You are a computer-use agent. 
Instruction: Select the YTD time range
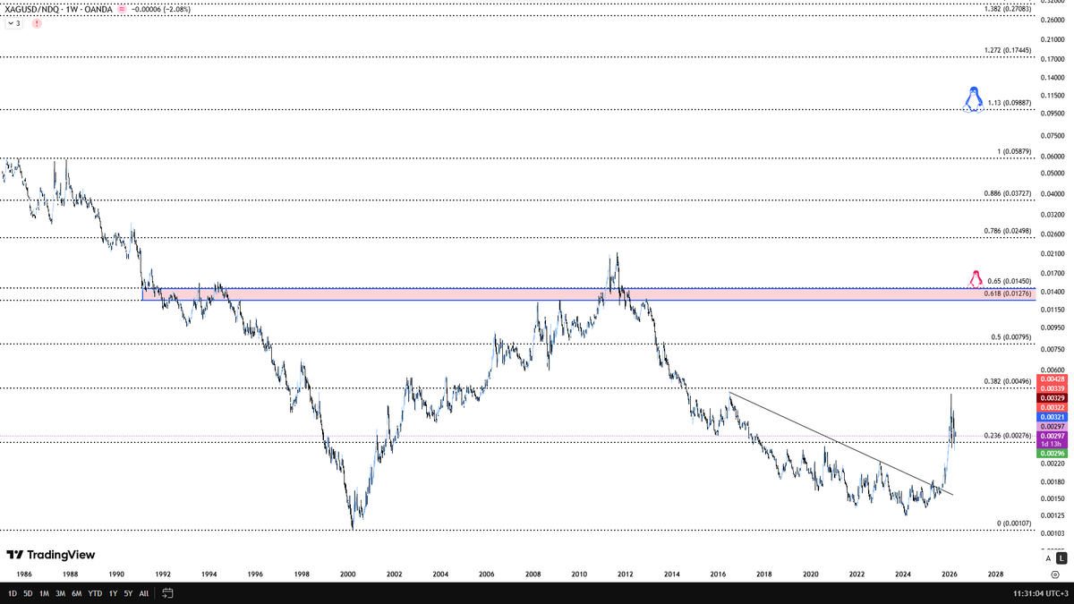click(x=95, y=593)
